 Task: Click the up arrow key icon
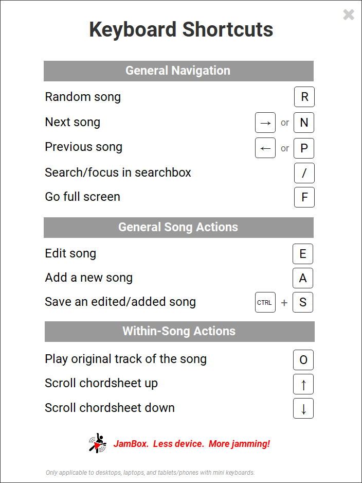(x=303, y=384)
